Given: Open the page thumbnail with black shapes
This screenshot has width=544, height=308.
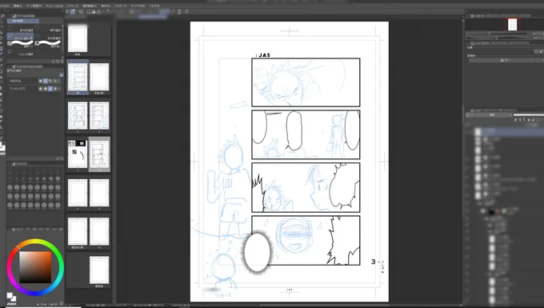Looking at the screenshot, I should 78,154.
